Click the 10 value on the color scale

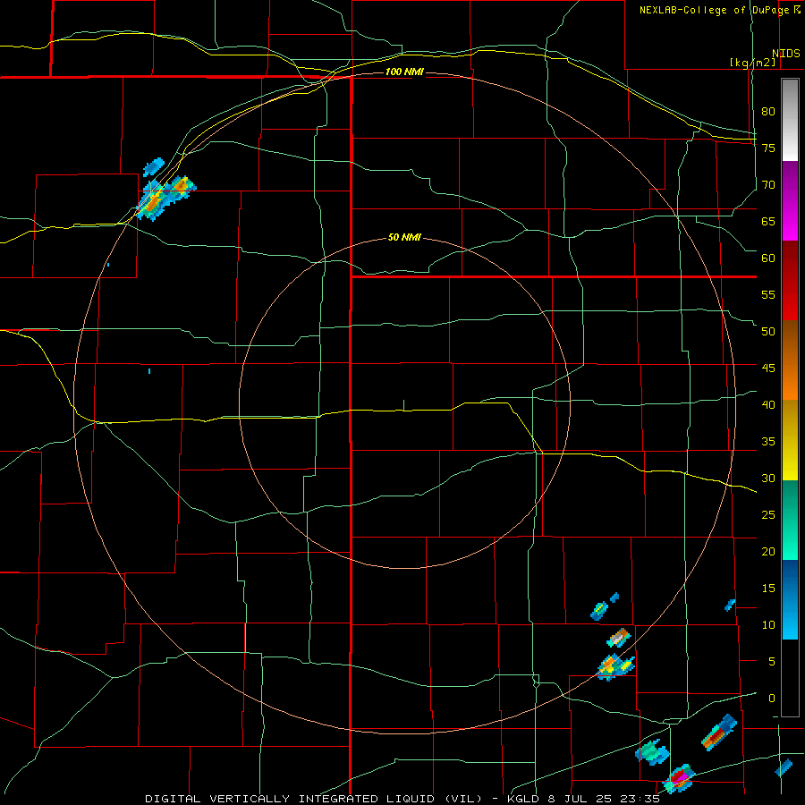(768, 625)
